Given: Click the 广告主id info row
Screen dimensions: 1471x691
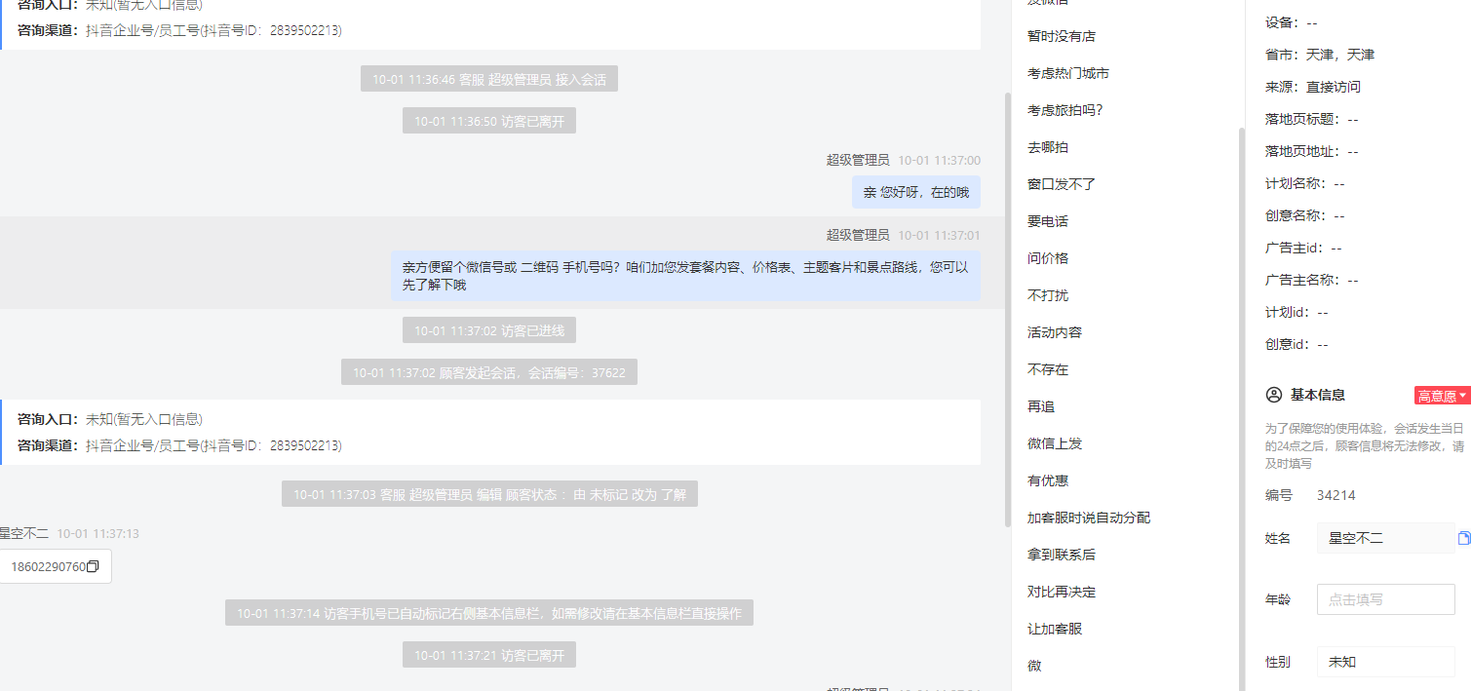Looking at the screenshot, I should [x=1304, y=248].
